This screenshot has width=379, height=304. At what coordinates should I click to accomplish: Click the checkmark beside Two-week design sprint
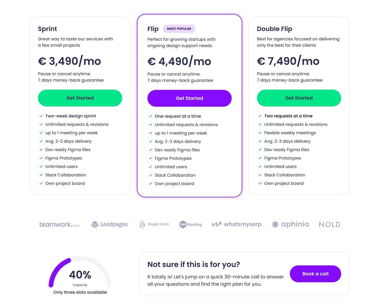coord(40,116)
